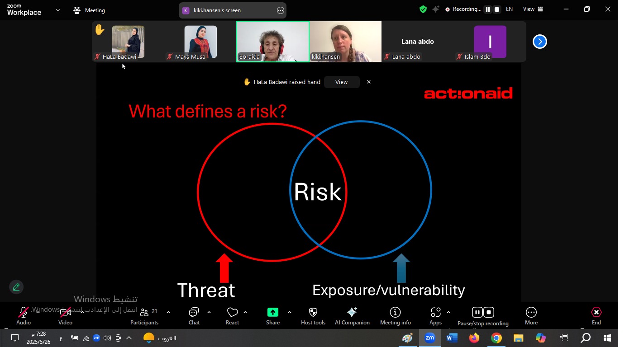The height and width of the screenshot is (347, 639).
Task: Open Host tools shield icon
Action: 313,313
